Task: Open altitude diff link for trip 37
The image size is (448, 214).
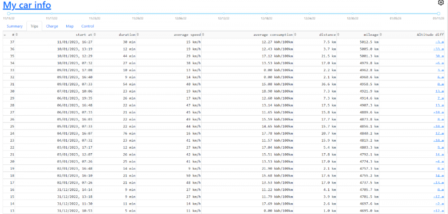Action: click(x=439, y=42)
